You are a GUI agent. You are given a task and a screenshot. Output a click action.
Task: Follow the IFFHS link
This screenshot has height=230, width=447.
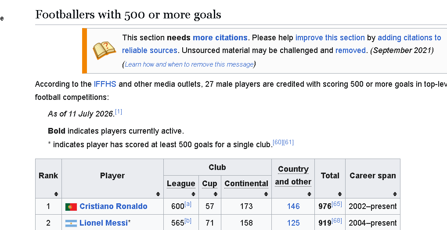(x=105, y=84)
